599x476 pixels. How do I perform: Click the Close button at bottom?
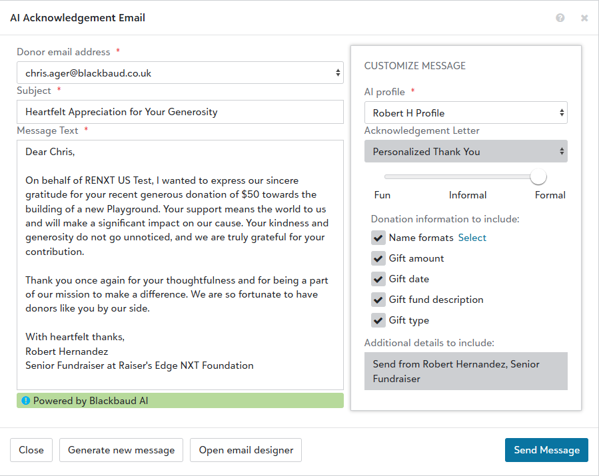click(x=31, y=450)
